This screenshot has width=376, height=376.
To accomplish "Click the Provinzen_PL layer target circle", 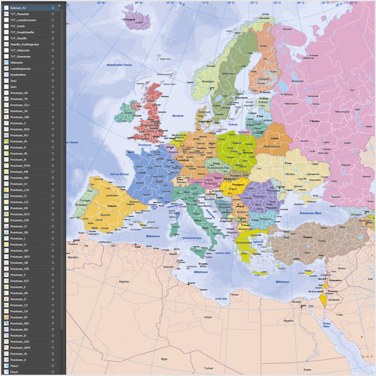I will click(x=53, y=141).
